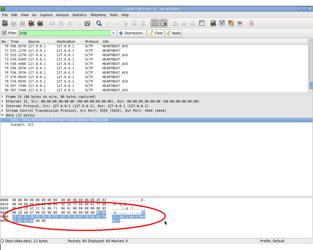Toggle auto scroll in live capture
Viewport: 313px width, 250px height.
[x=164, y=23]
